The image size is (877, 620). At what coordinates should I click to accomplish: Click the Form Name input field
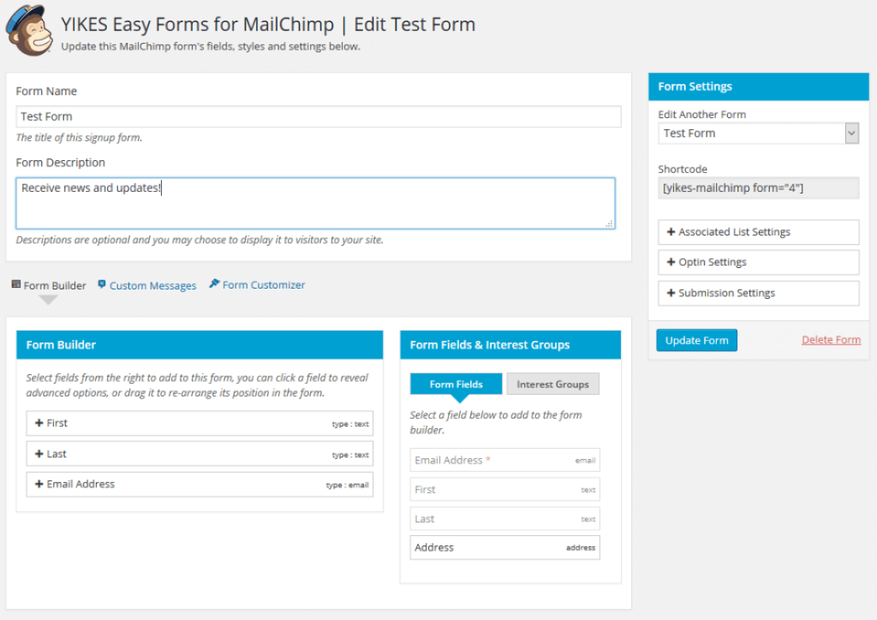[318, 117]
